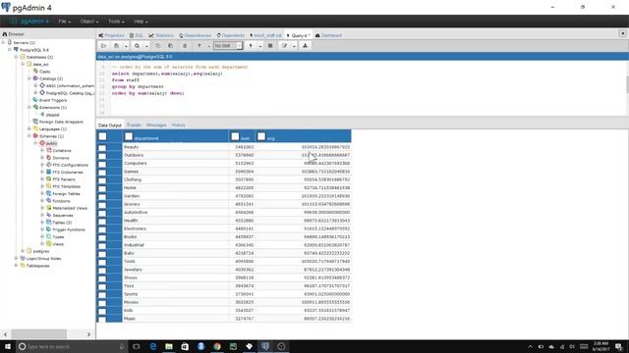Click the Find magnifier toolbar icon
The image size is (629, 353).
click(x=137, y=46)
